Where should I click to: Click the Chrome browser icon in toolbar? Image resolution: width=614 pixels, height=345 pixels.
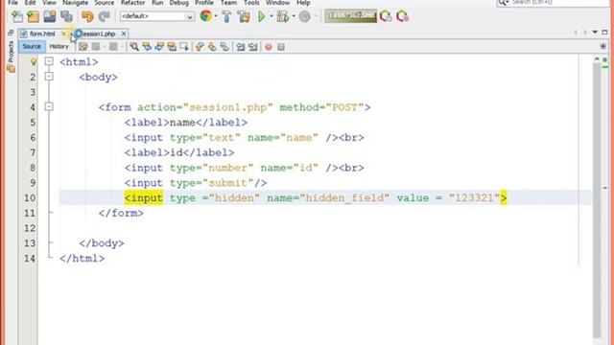[206, 16]
